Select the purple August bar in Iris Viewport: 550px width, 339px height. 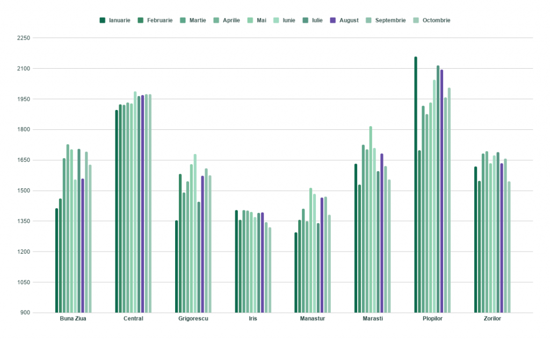[263, 262]
